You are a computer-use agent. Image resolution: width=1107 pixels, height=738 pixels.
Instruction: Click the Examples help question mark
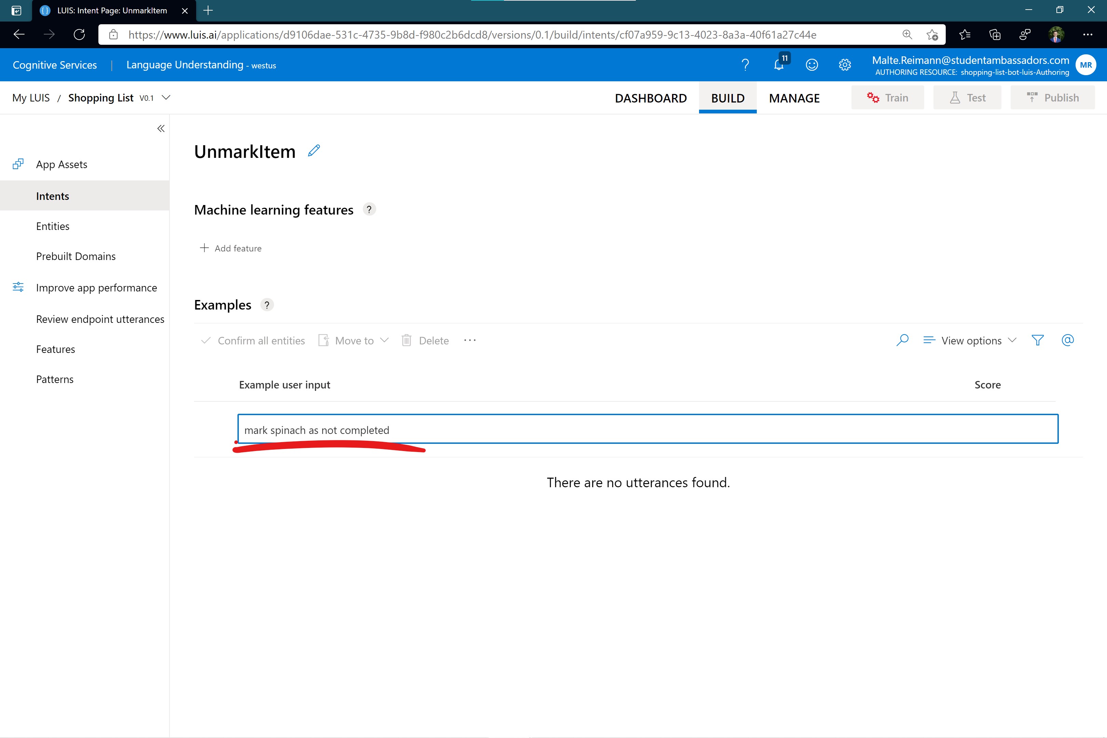click(x=267, y=305)
